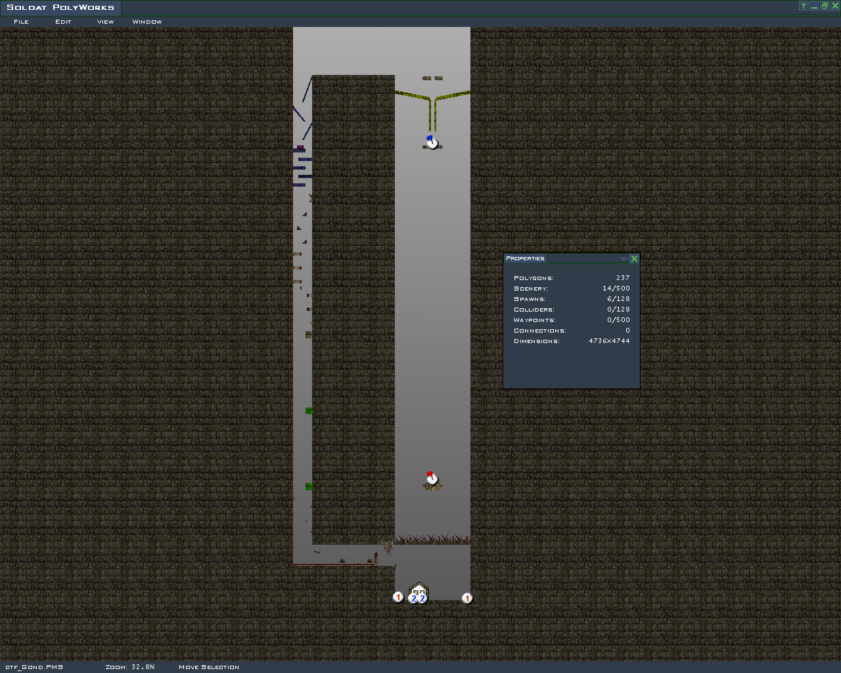
Task: Click the help question mark icon
Action: 803,7
